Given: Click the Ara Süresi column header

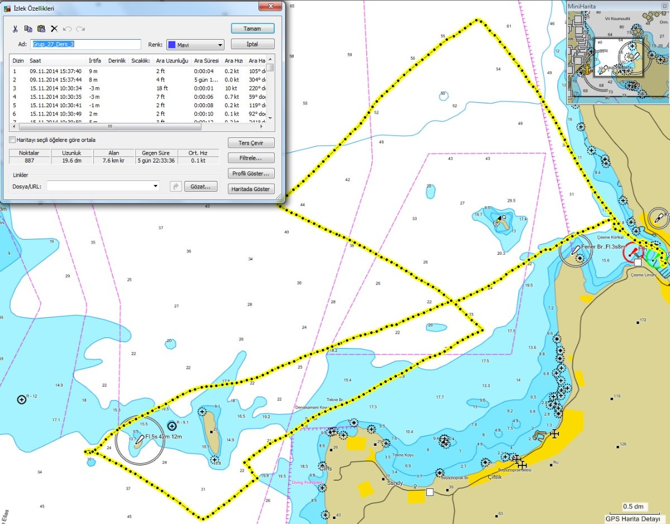Looking at the screenshot, I should [x=207, y=60].
